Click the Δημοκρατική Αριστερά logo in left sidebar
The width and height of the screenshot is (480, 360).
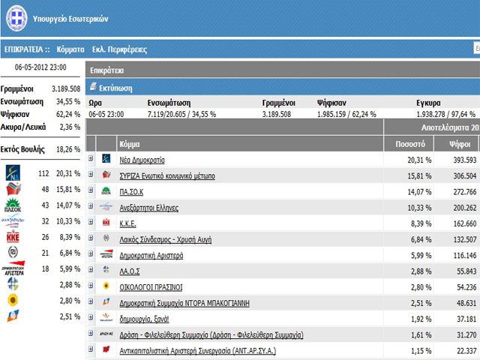pos(14,269)
